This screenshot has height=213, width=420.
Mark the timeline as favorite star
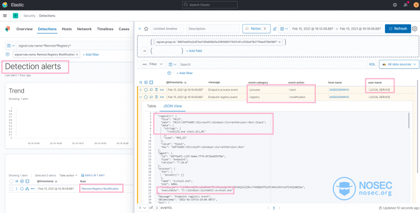pos(146,29)
